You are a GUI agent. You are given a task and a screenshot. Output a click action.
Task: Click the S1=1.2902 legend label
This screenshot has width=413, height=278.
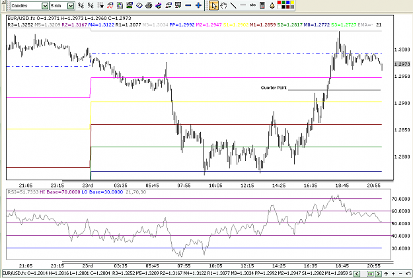click(x=236, y=24)
